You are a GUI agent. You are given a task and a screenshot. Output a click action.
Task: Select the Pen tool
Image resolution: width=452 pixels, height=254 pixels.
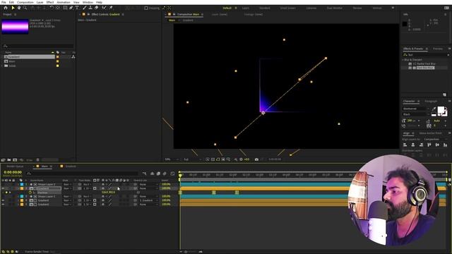click(71, 8)
